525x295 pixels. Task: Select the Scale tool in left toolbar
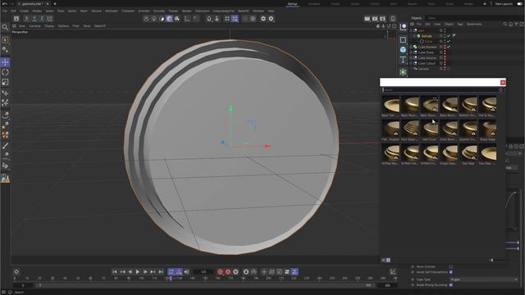click(x=5, y=82)
